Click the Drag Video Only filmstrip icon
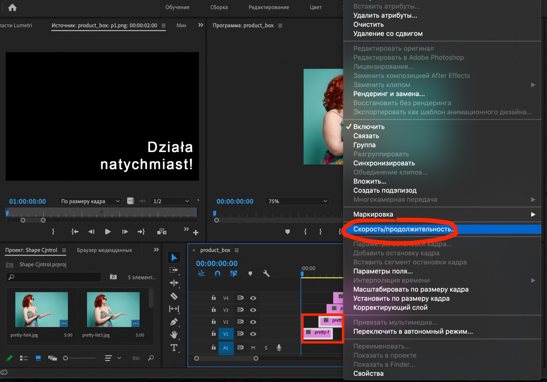The height and width of the screenshot is (382, 547). point(131,201)
